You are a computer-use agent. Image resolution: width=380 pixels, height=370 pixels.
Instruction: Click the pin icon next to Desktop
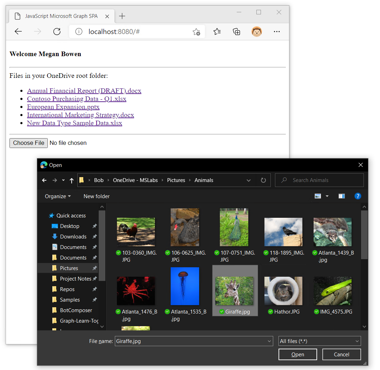coord(94,226)
